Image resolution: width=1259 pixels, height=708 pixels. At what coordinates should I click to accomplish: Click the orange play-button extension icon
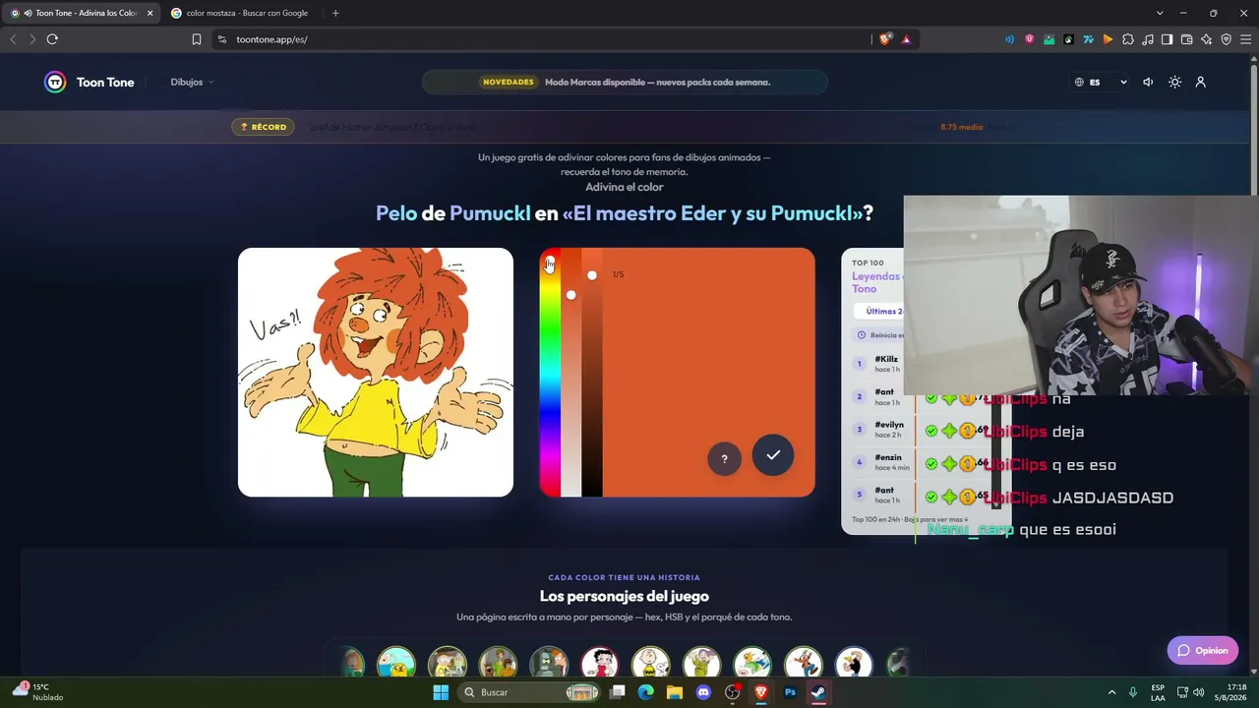(1108, 39)
